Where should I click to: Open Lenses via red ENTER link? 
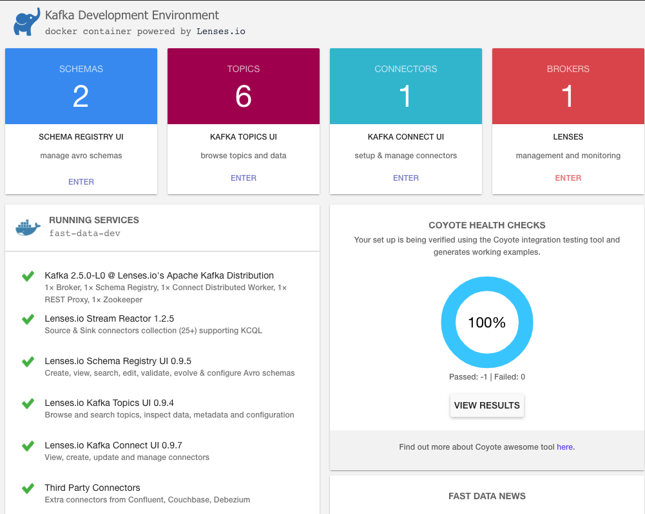click(x=568, y=178)
